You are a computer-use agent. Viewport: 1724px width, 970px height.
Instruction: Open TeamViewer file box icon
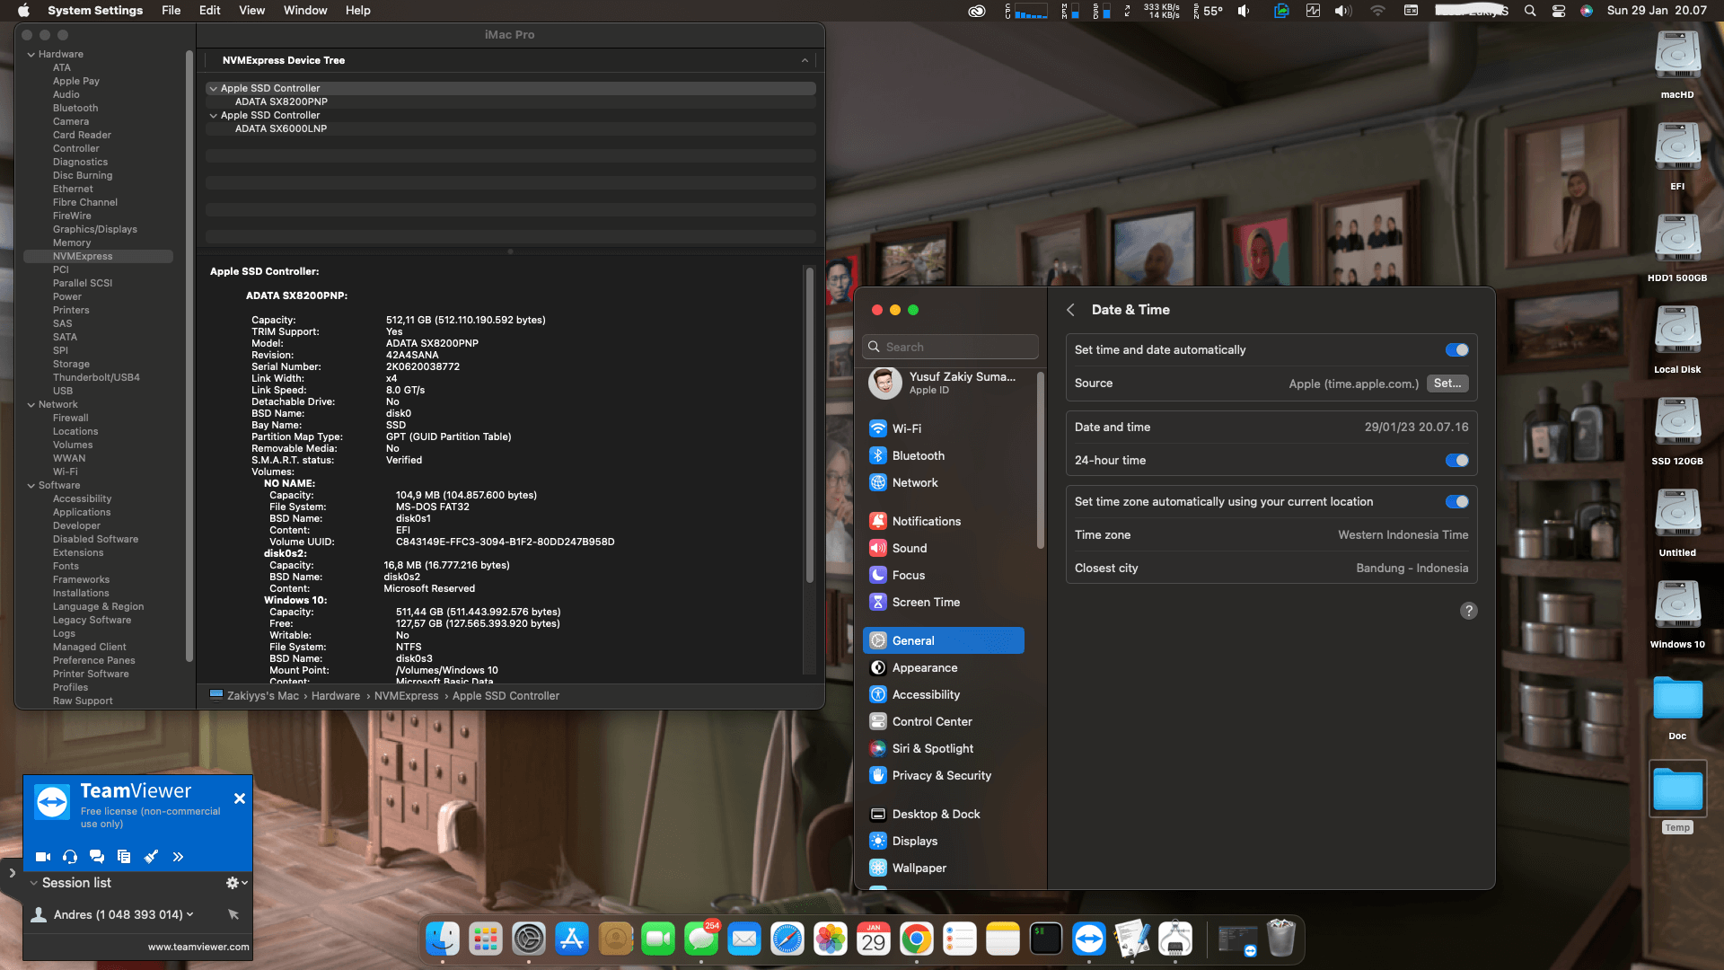[x=124, y=857]
